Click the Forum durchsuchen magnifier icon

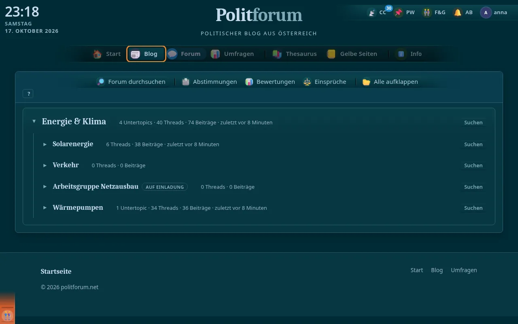point(101,82)
